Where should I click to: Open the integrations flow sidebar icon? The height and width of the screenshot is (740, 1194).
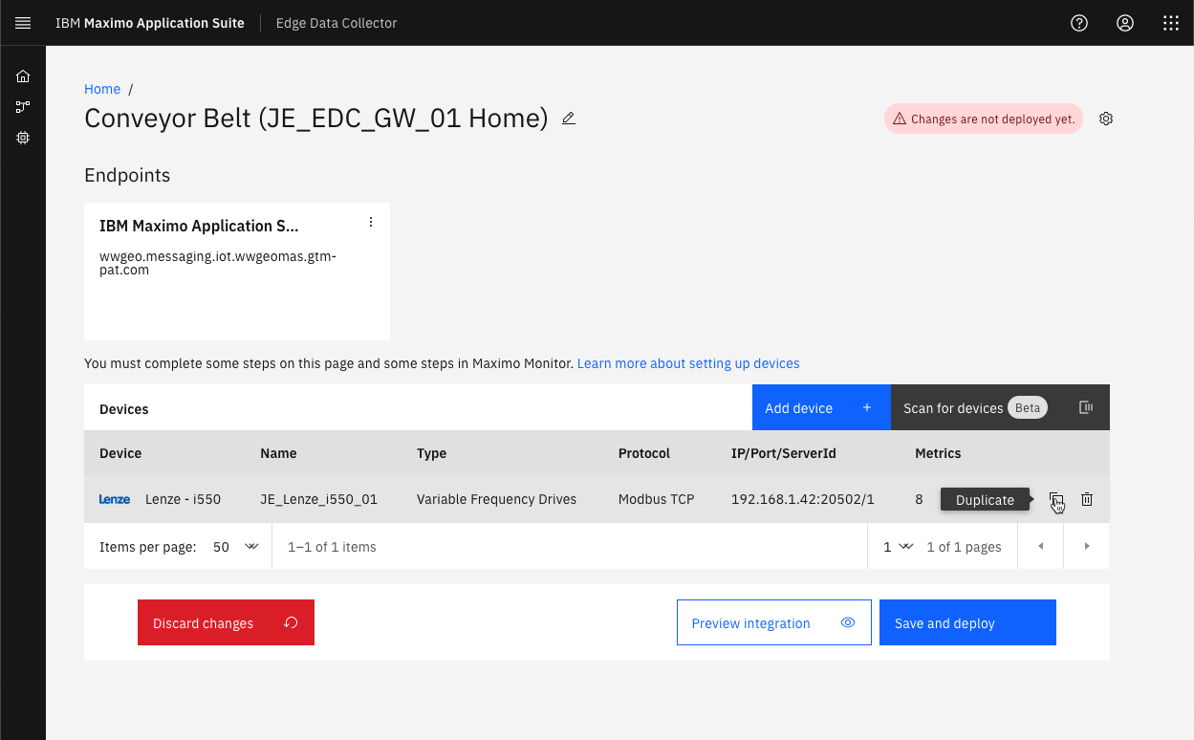pos(23,107)
